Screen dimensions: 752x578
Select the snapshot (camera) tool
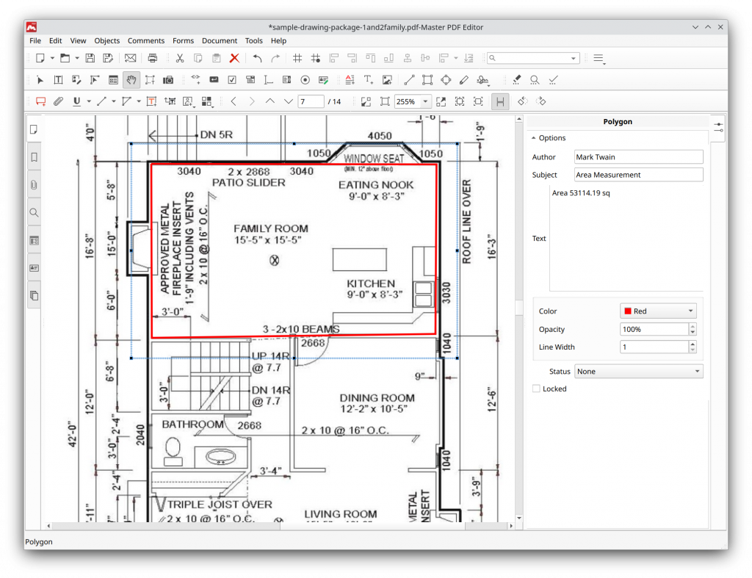point(167,80)
